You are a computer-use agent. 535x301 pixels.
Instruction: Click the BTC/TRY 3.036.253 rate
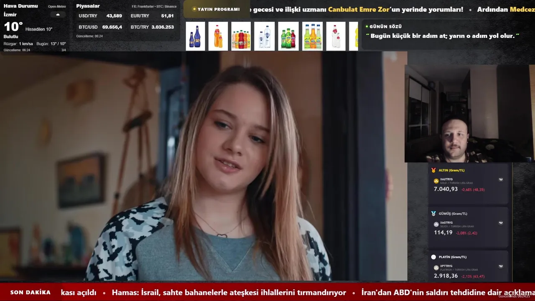click(x=152, y=27)
